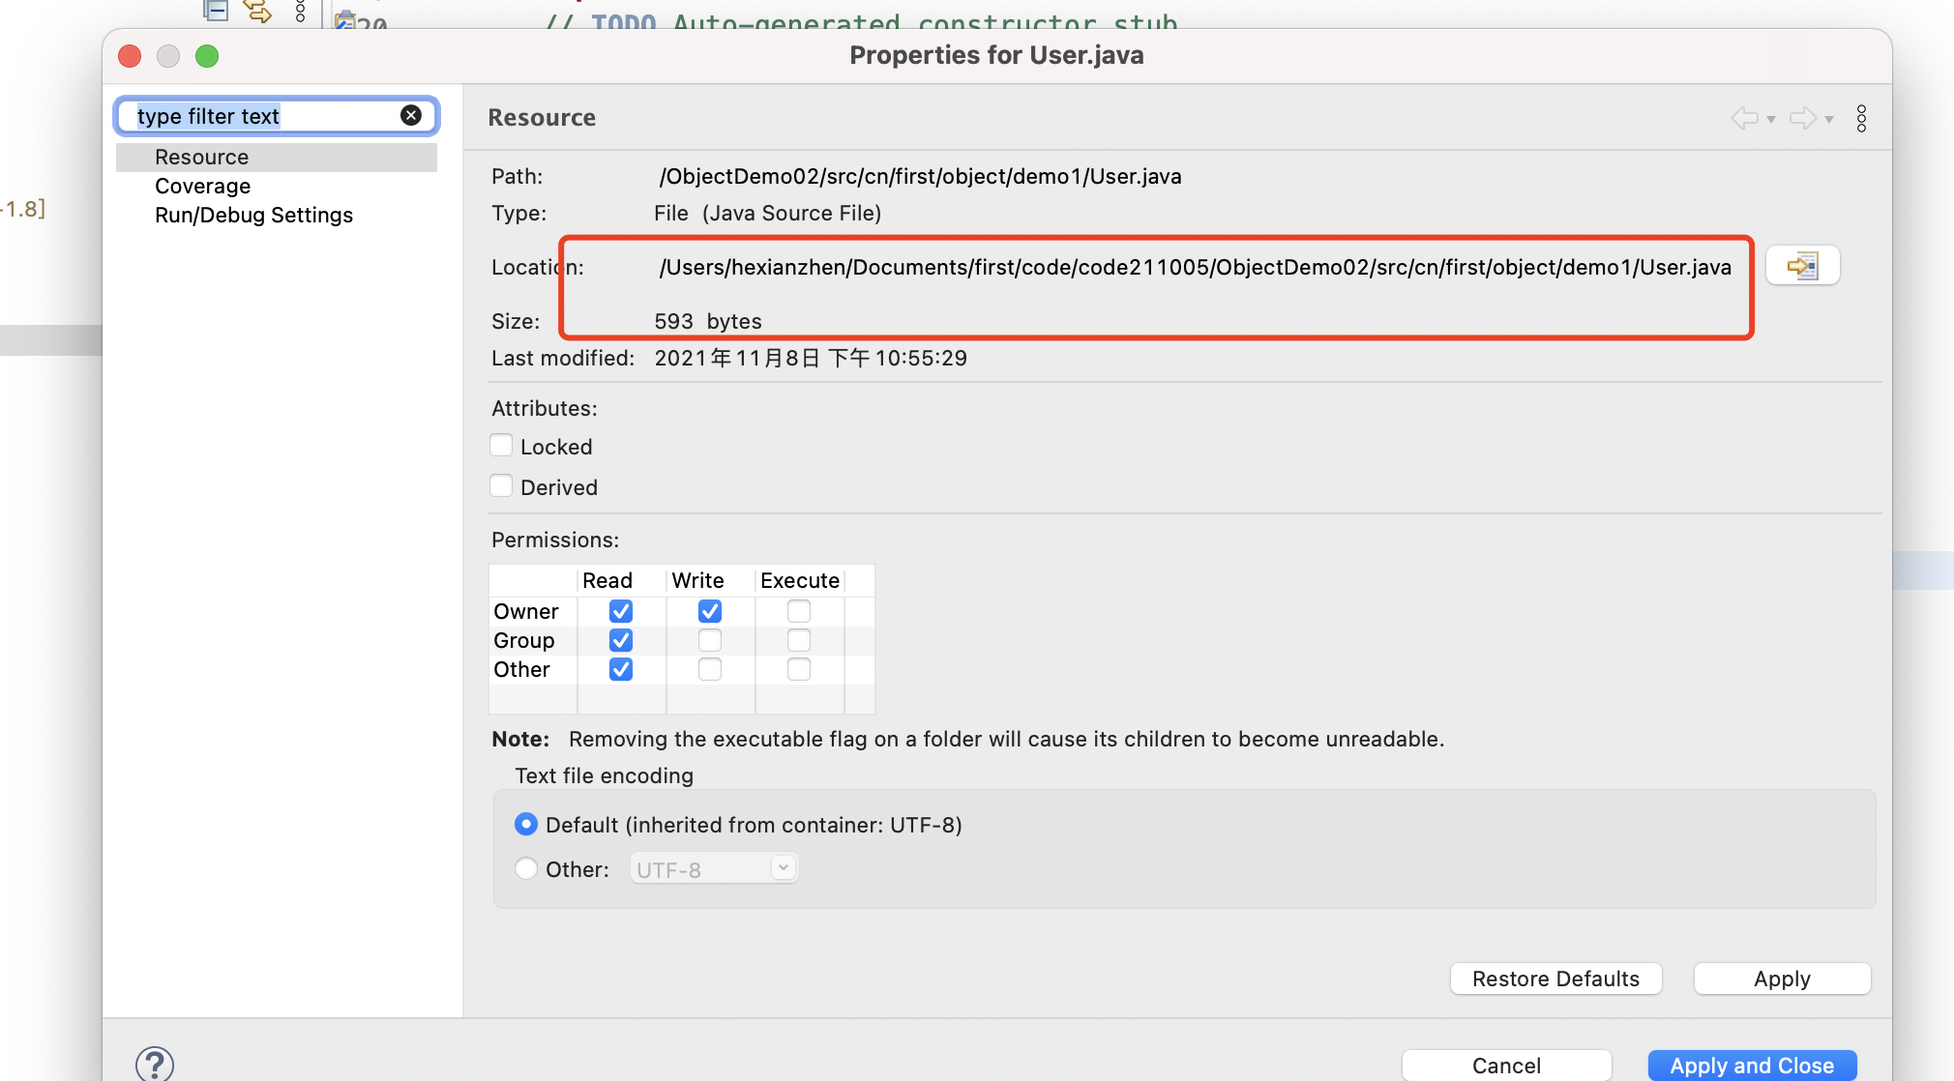Image resolution: width=1954 pixels, height=1081 pixels.
Task: Open the help question mark icon
Action: click(155, 1064)
